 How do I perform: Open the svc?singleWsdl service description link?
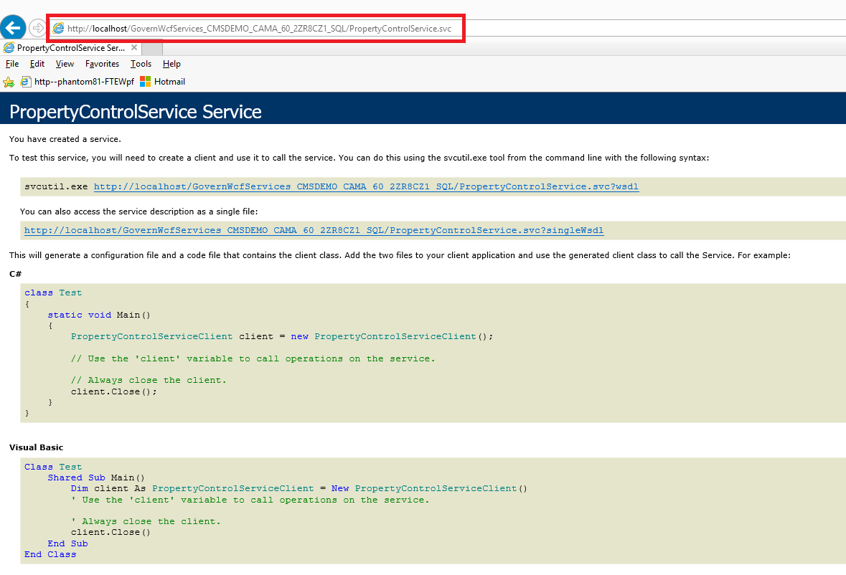click(x=314, y=230)
